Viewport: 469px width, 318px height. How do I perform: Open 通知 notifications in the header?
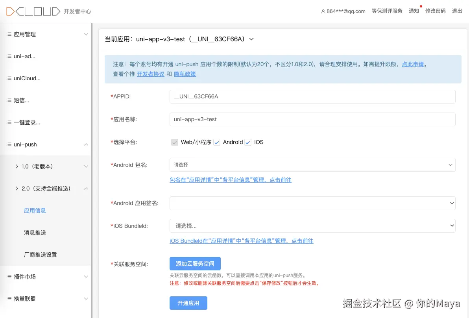point(414,11)
